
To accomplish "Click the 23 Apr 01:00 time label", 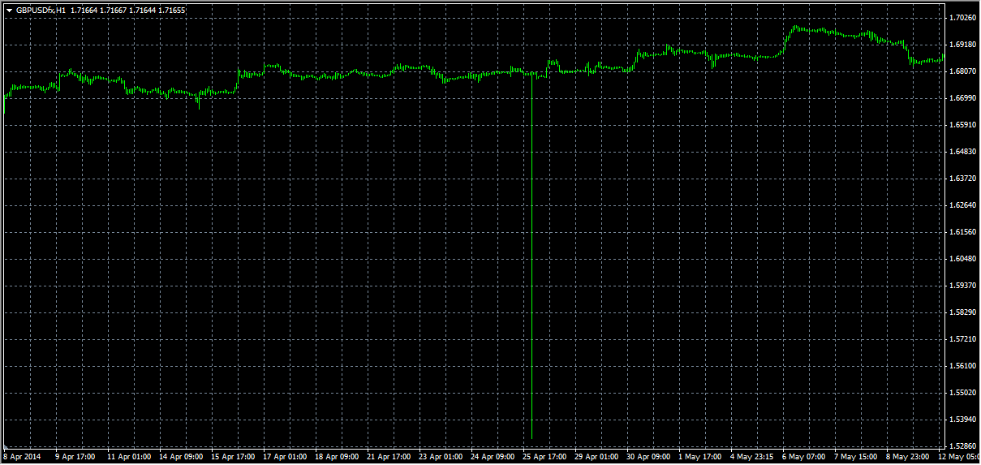I will (x=440, y=457).
